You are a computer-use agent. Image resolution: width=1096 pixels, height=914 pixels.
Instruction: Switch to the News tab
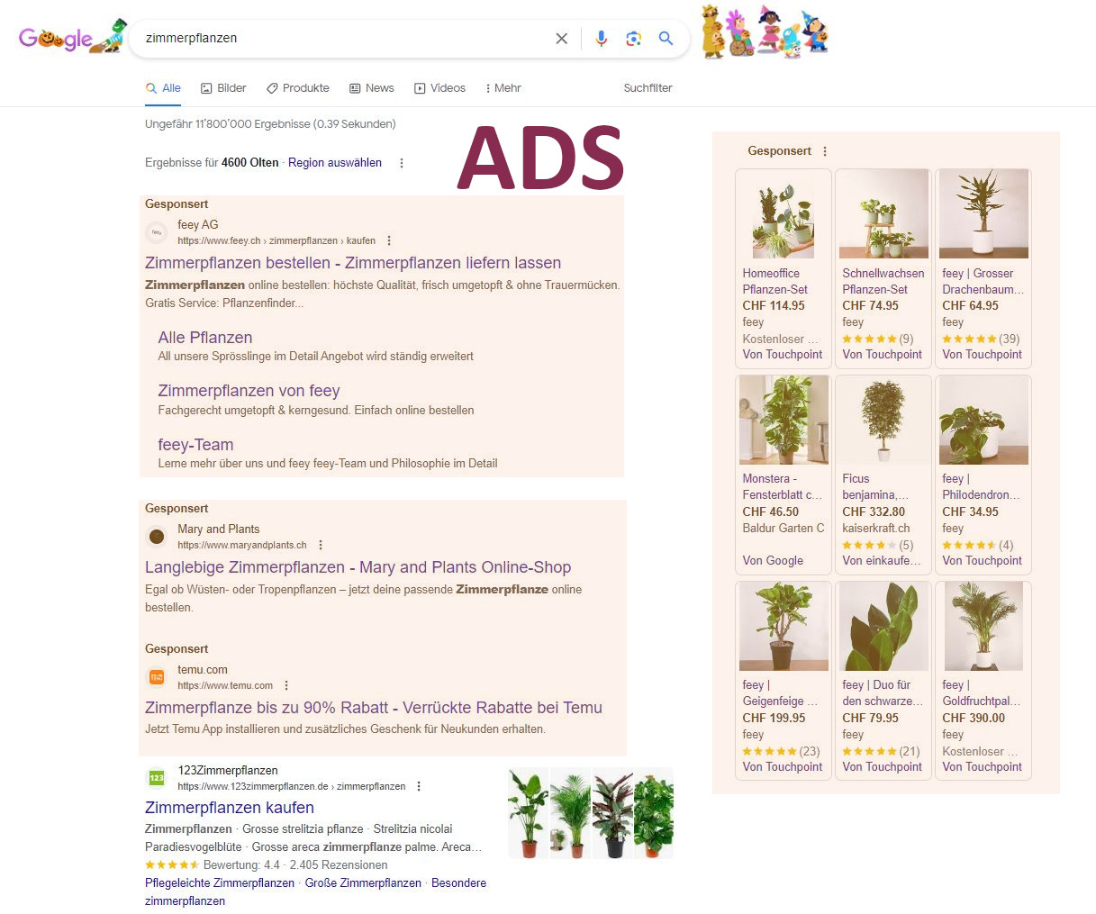pos(372,88)
